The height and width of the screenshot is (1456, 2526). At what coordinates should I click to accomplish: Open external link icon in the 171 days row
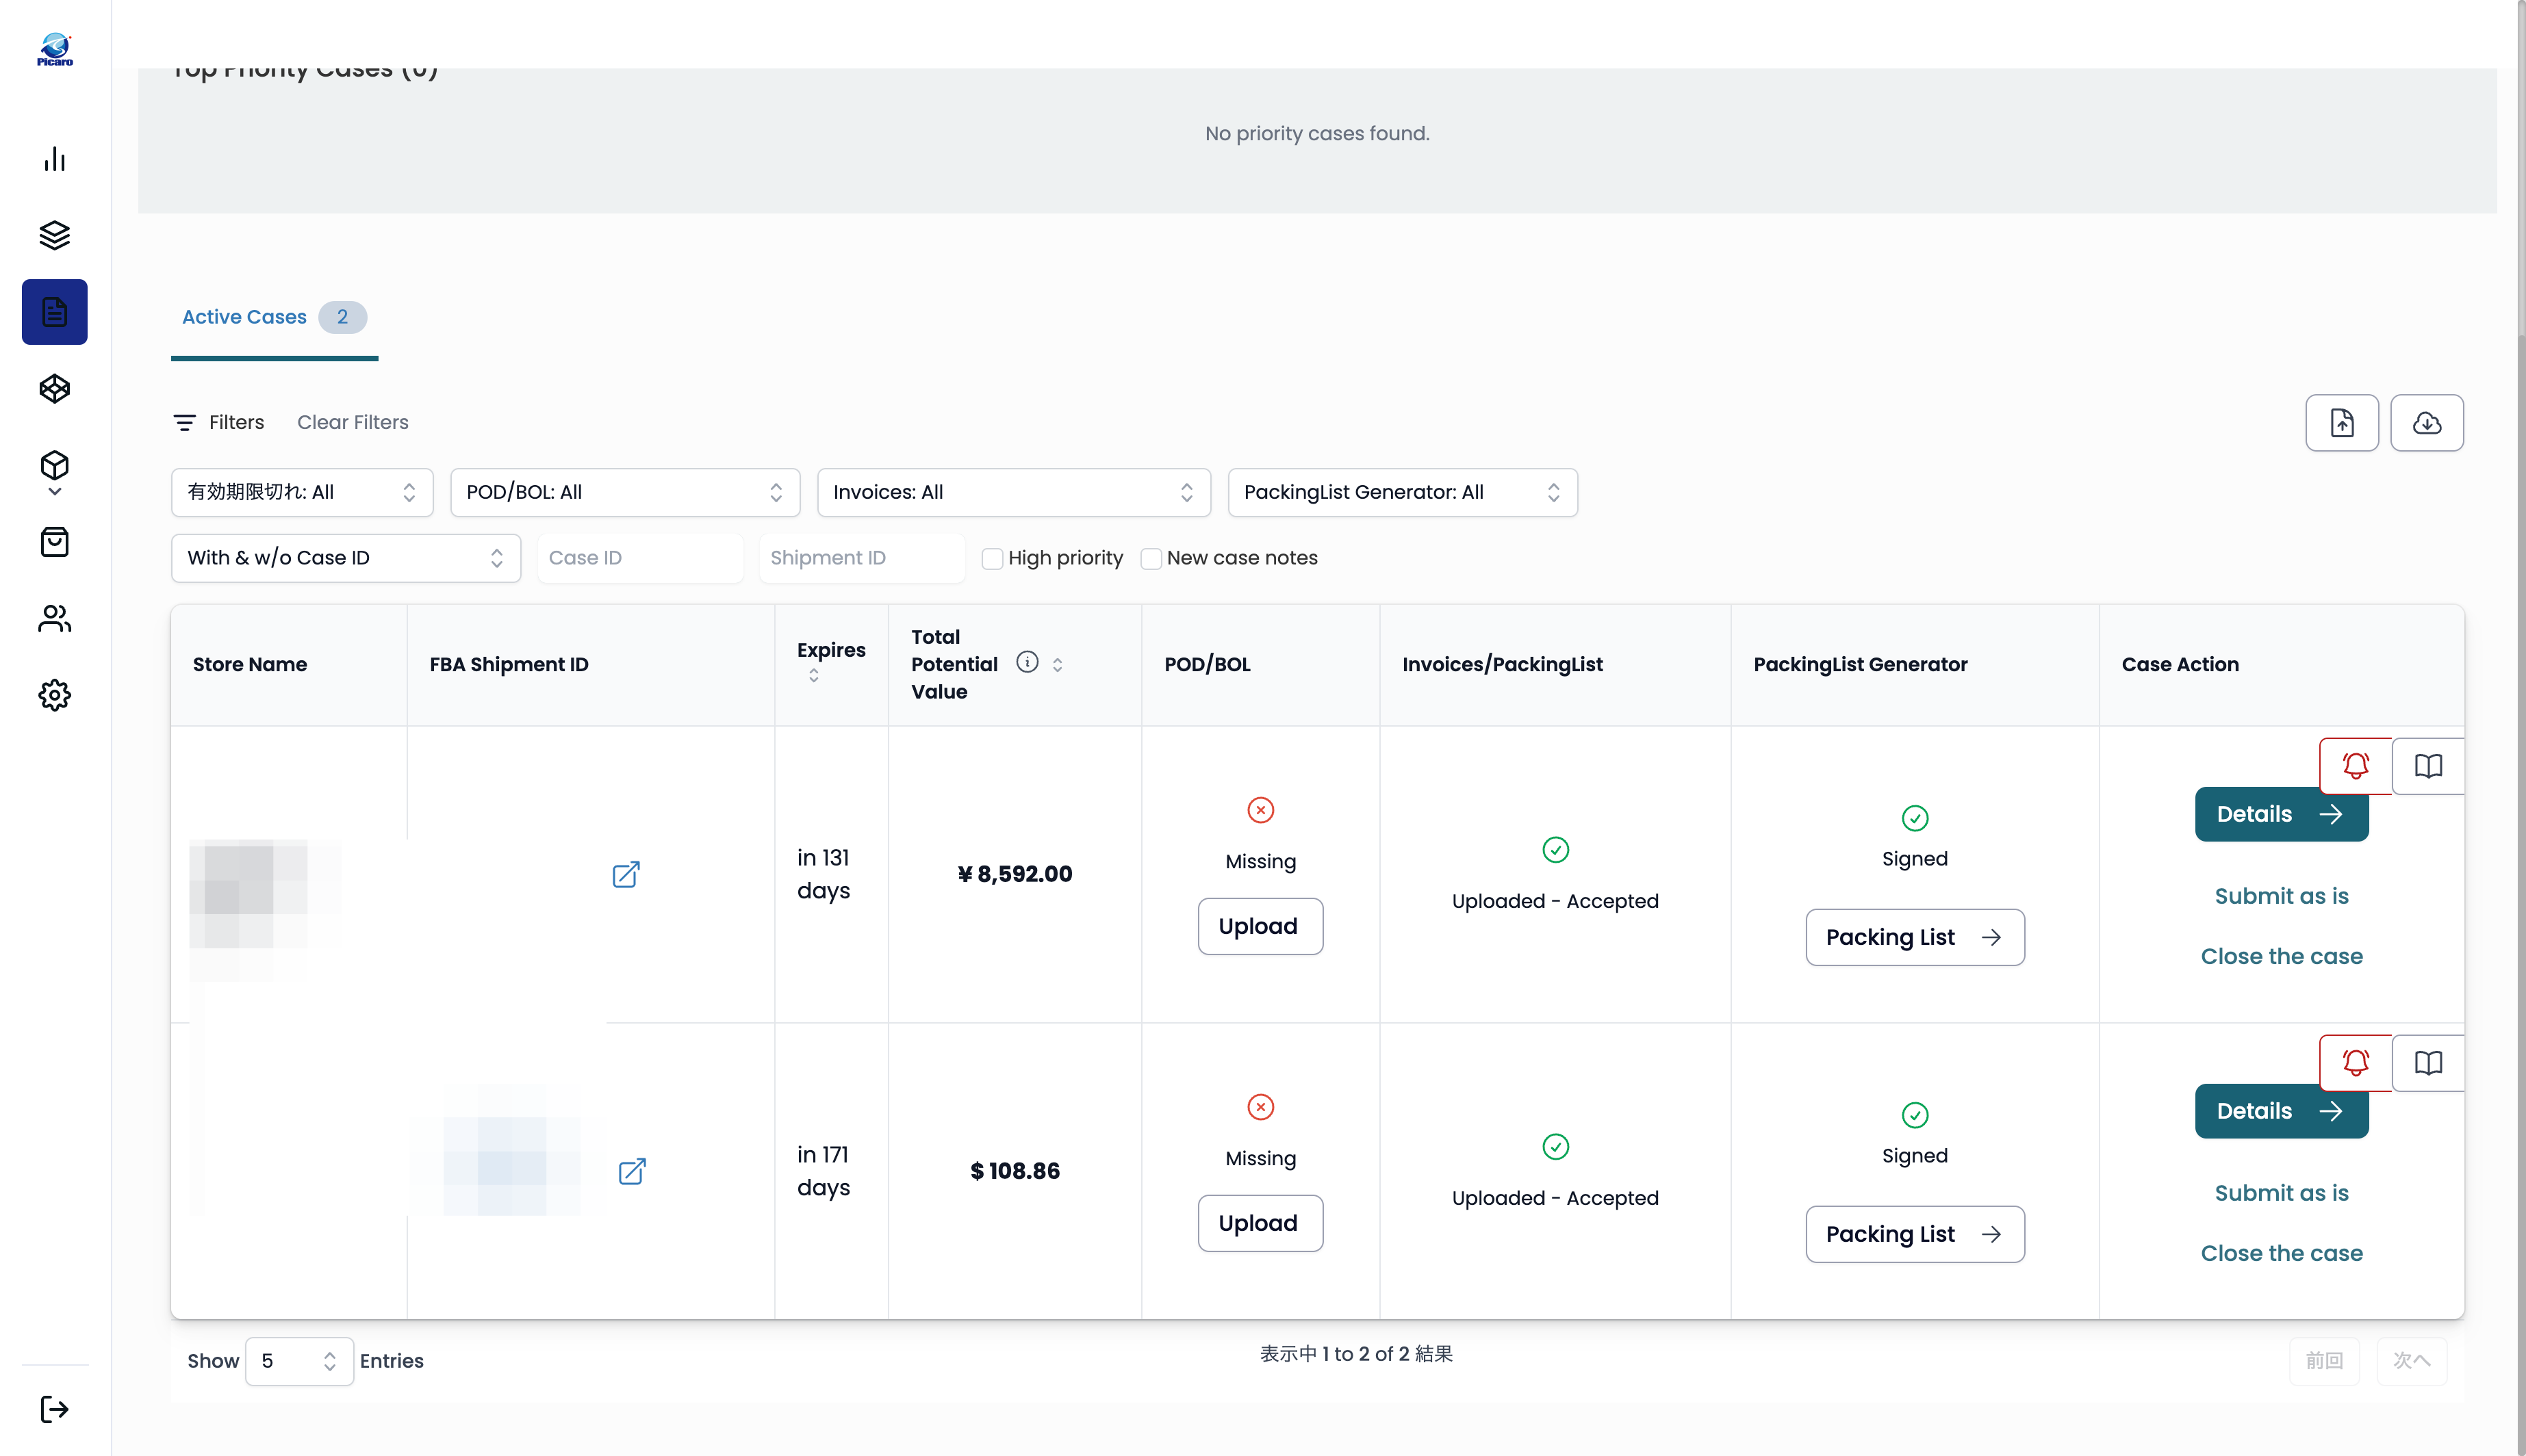(x=633, y=1171)
